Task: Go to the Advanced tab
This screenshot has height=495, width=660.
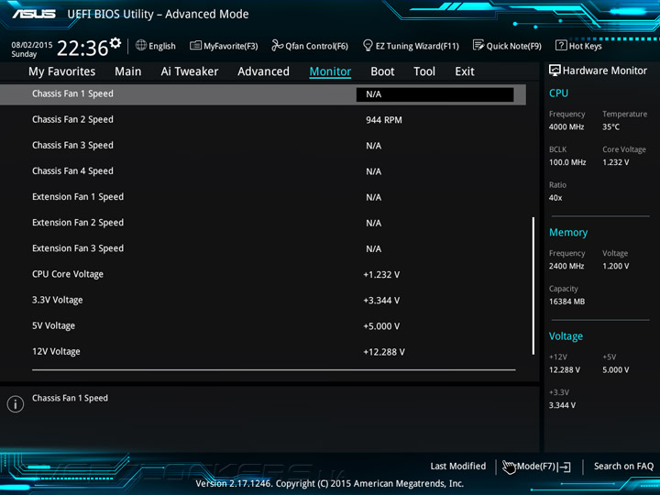Action: [263, 71]
